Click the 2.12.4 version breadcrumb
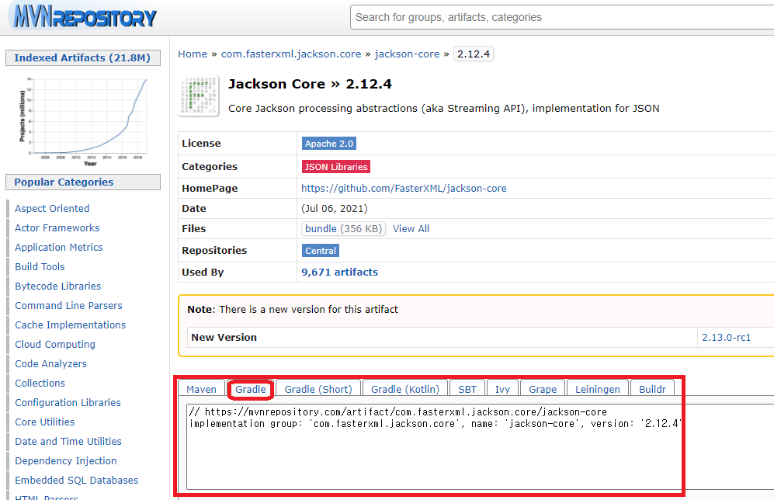774x500 pixels. [x=474, y=54]
